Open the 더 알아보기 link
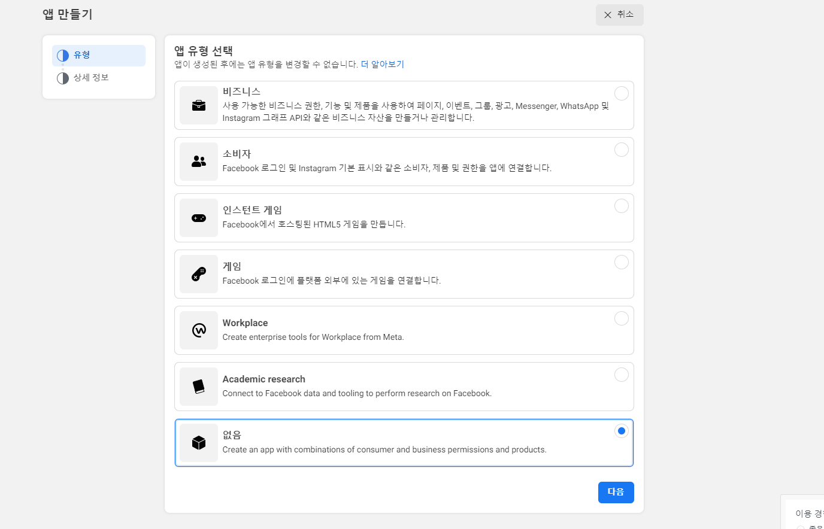 383,64
